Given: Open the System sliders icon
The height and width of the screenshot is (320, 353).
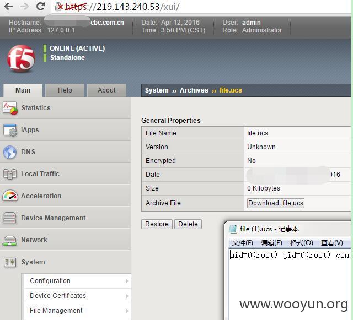Looking at the screenshot, I should point(10,262).
